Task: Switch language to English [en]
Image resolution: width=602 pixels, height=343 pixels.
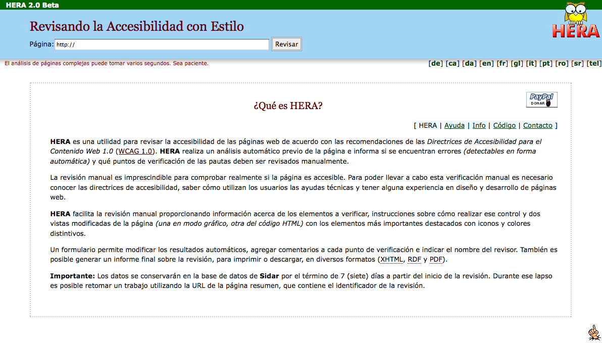Action: 486,63
